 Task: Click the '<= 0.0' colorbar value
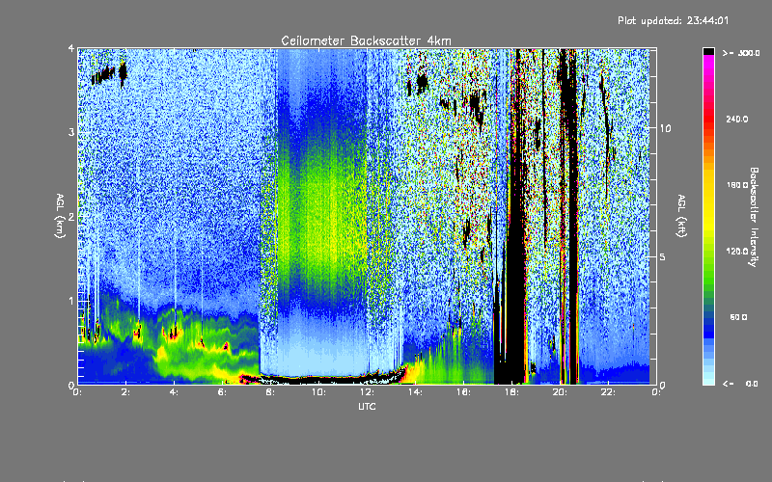(741, 384)
